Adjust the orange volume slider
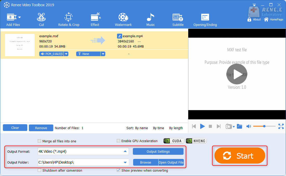This screenshot has width=286, height=176. click(264, 126)
